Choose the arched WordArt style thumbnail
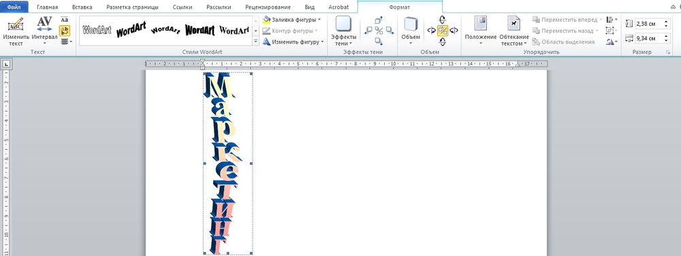The image size is (681, 256). pos(165,30)
